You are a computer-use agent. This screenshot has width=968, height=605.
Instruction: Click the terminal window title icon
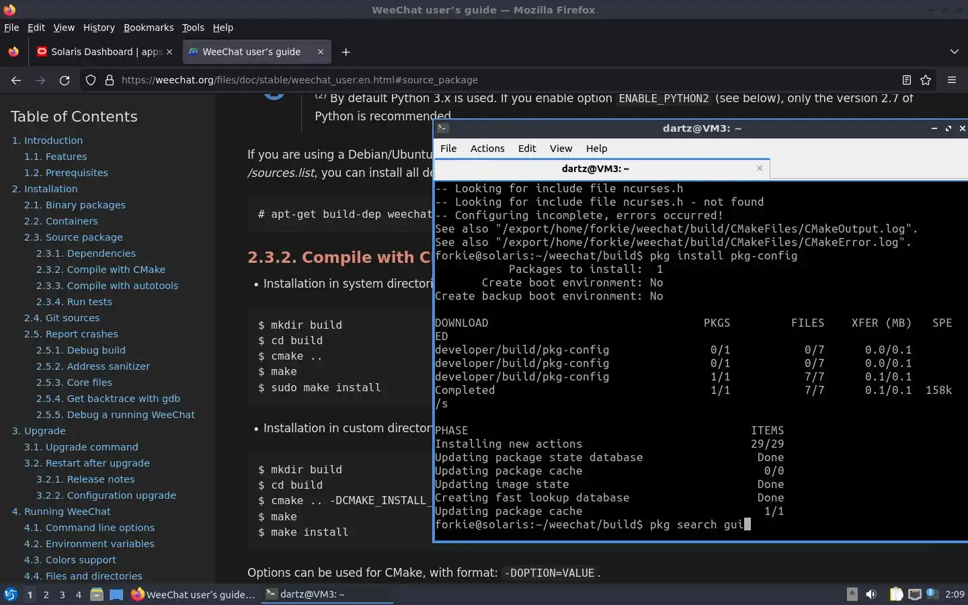[442, 128]
